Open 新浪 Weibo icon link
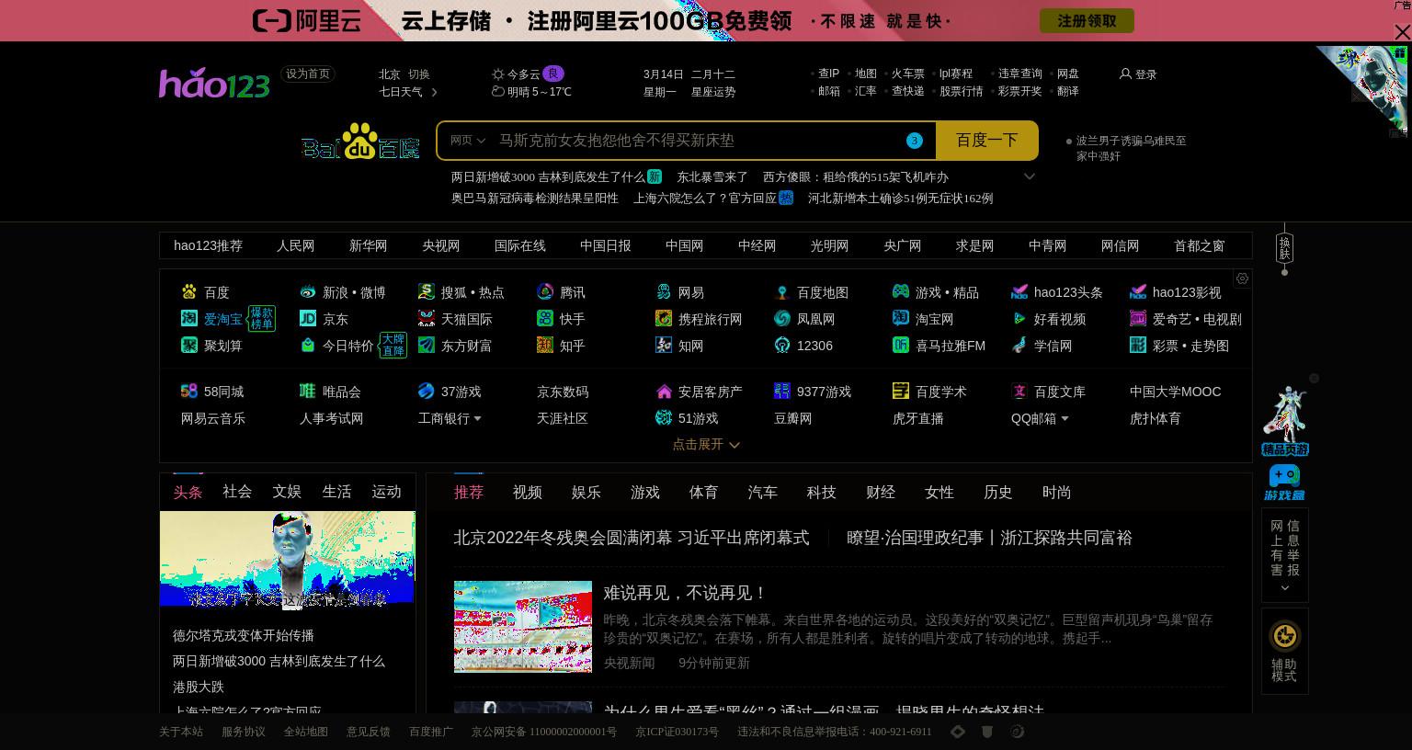Image resolution: width=1412 pixels, height=750 pixels. pos(308,292)
